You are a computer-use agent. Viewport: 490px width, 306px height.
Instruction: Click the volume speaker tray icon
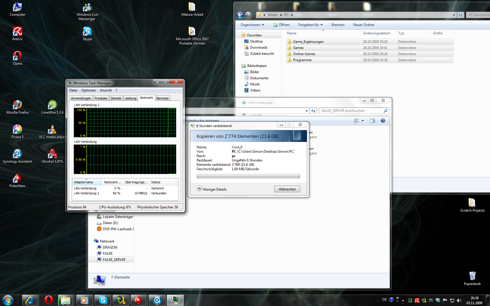click(x=459, y=300)
